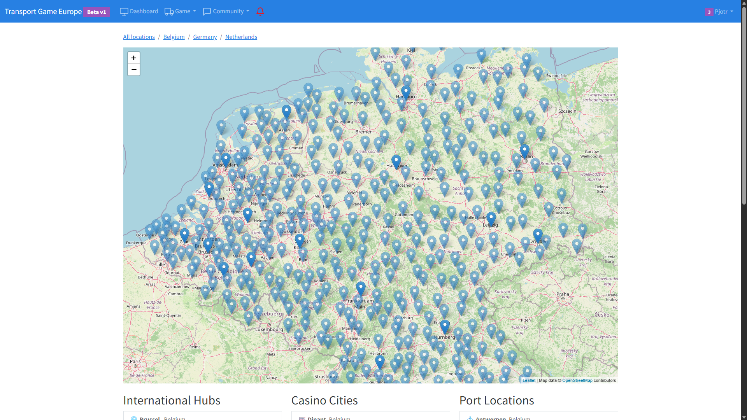Filter locations by Germany
This screenshot has height=420, width=747.
coord(205,37)
